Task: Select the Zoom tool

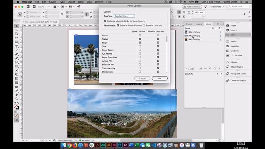Action: [x=17, y=99]
